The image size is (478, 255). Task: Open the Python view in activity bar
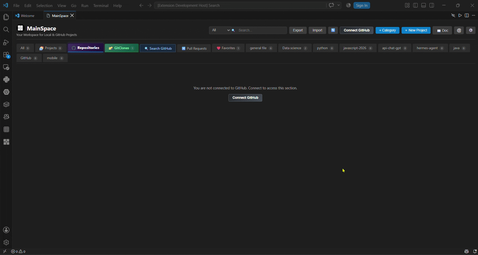point(6,80)
